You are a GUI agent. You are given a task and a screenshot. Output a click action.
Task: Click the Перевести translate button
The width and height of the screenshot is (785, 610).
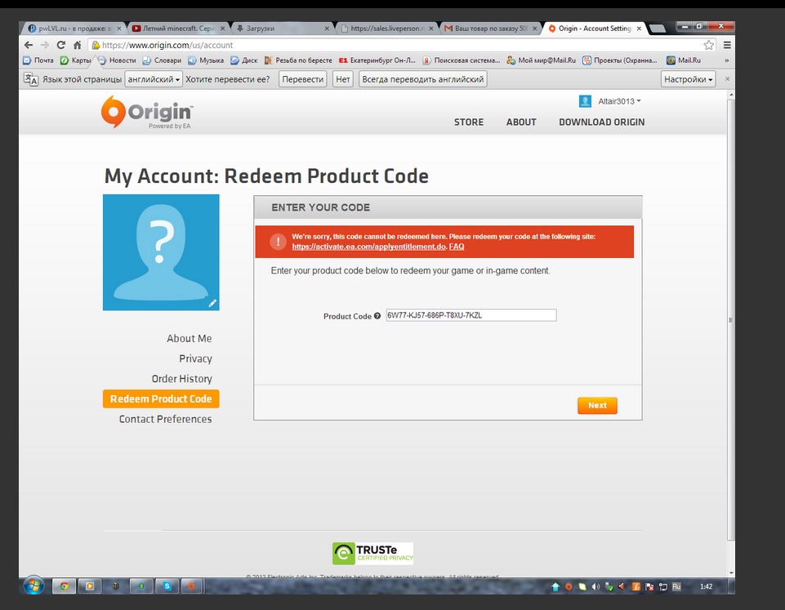(x=302, y=79)
